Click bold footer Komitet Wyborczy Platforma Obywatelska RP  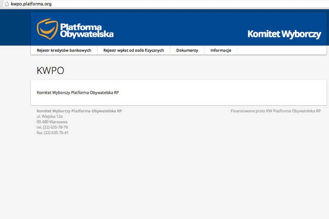click(x=79, y=111)
